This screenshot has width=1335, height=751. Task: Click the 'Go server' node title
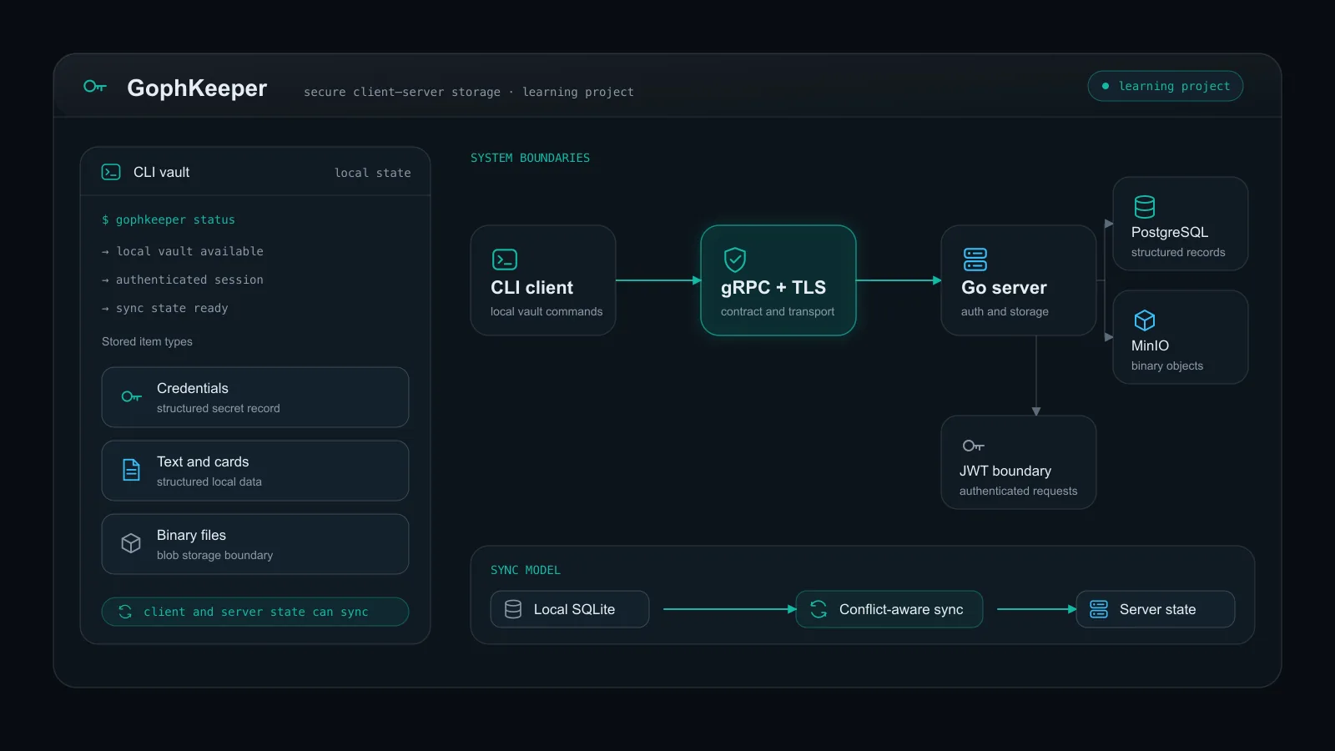[x=1004, y=287]
